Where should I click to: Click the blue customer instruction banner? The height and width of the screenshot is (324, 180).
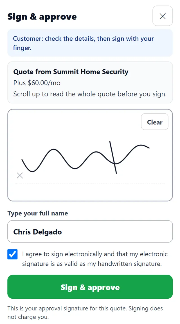point(90,43)
